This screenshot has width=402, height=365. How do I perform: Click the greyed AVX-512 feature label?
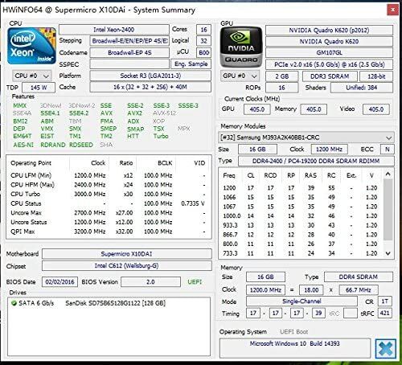(x=164, y=113)
